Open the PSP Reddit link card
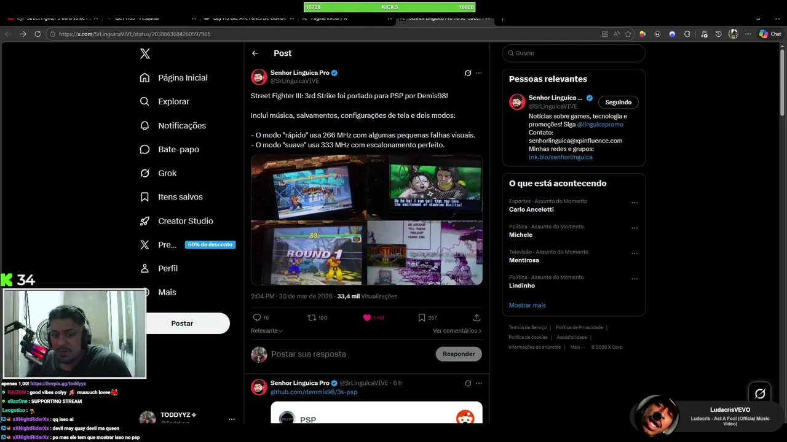Screen dimensions: 787x442 pyautogui.click(x=376, y=413)
